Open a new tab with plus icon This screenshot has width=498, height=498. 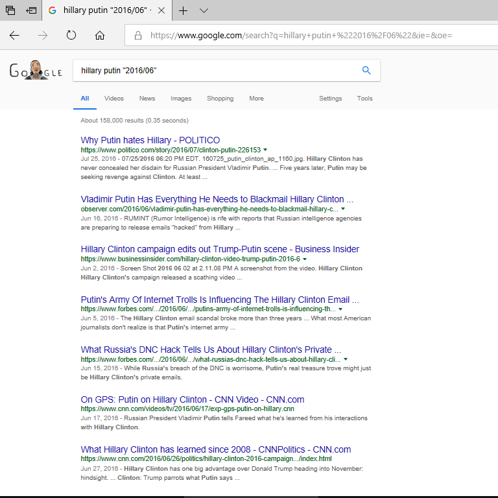(184, 10)
